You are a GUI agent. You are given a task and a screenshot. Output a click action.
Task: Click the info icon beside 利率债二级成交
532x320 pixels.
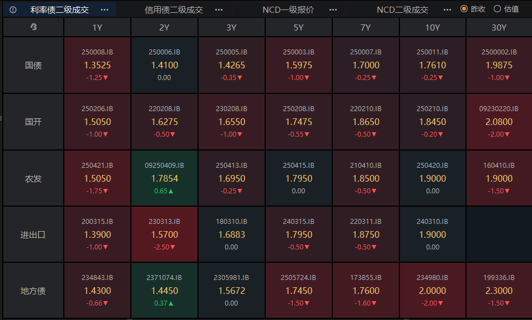tap(13, 9)
